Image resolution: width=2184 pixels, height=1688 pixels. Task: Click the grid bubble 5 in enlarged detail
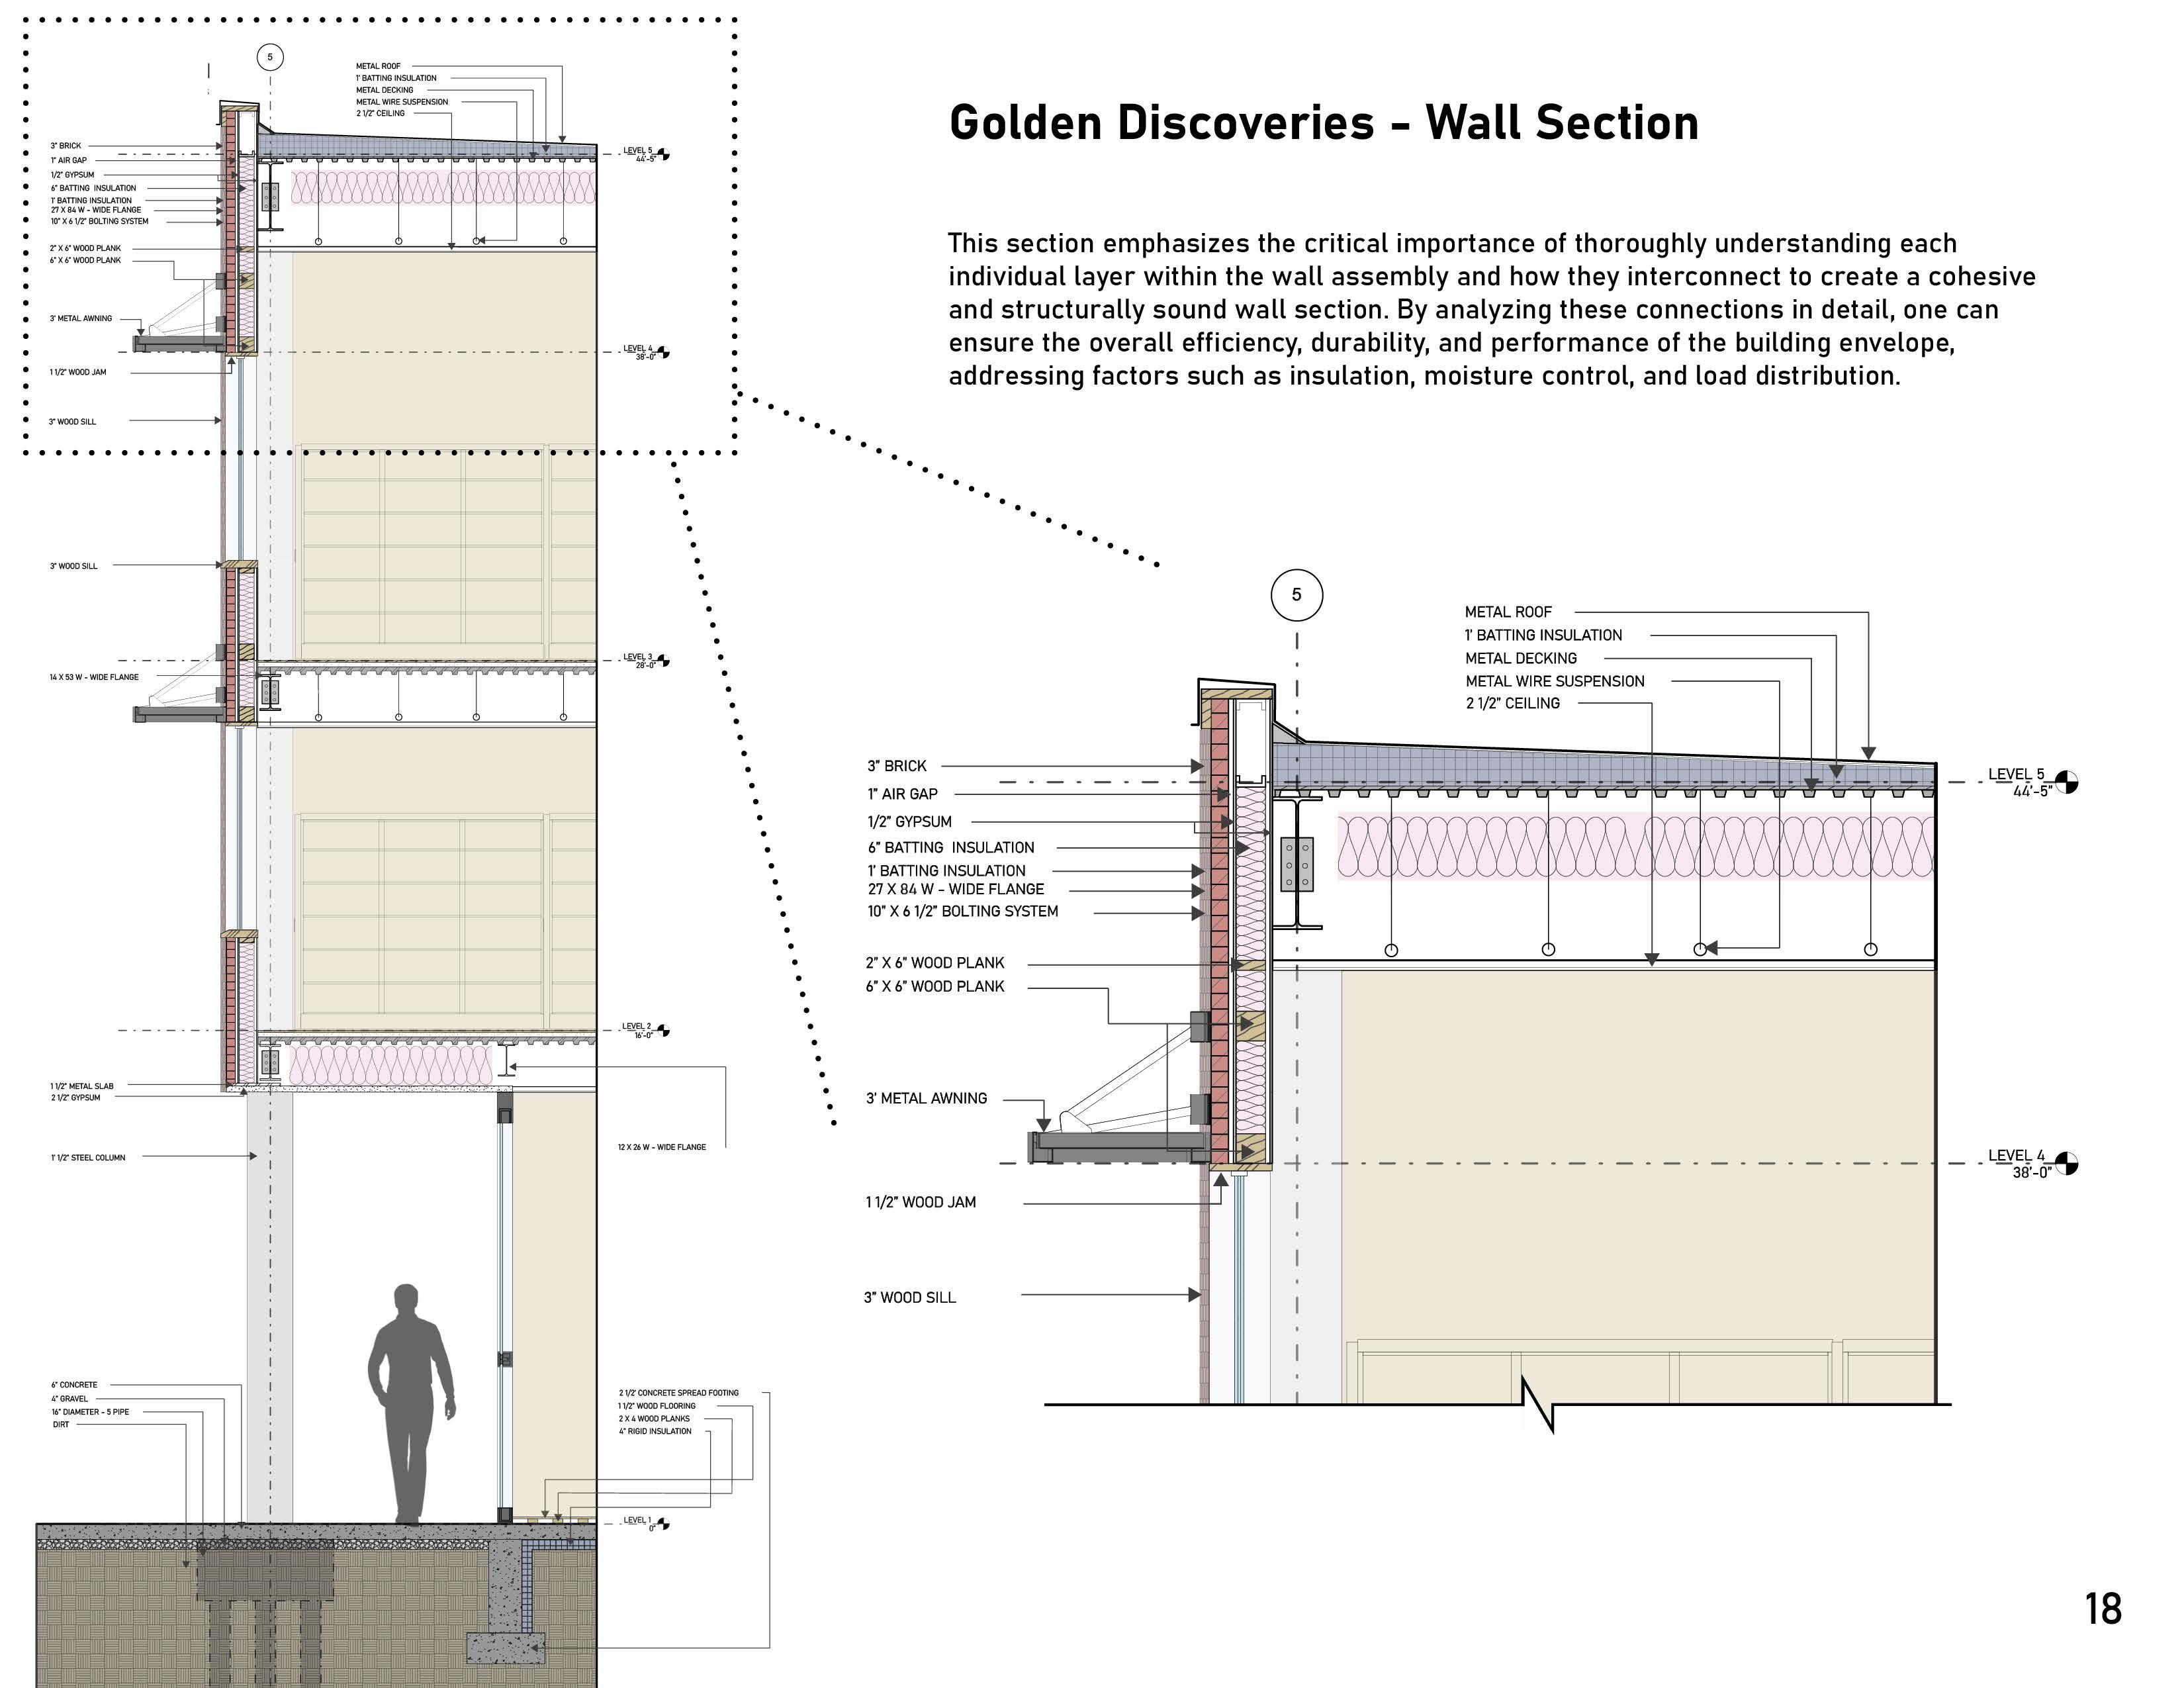click(1296, 595)
